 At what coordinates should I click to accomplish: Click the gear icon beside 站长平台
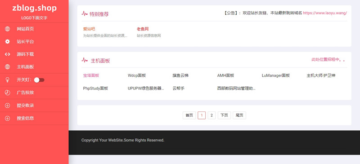pyautogui.click(x=8, y=41)
